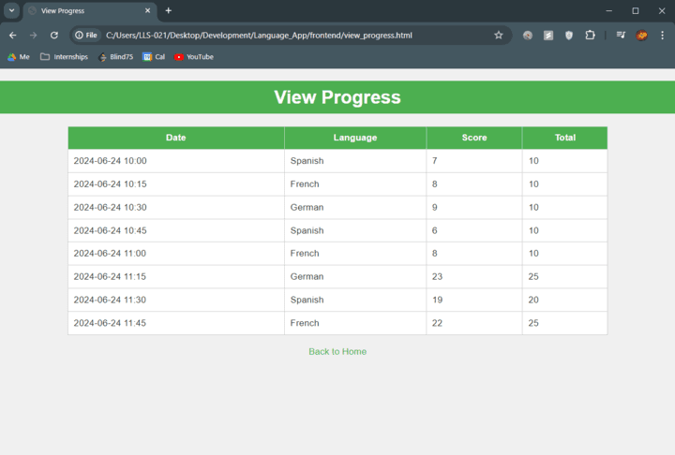675x455 pixels.
Task: Open media controls icon in toolbar
Action: [x=621, y=36]
